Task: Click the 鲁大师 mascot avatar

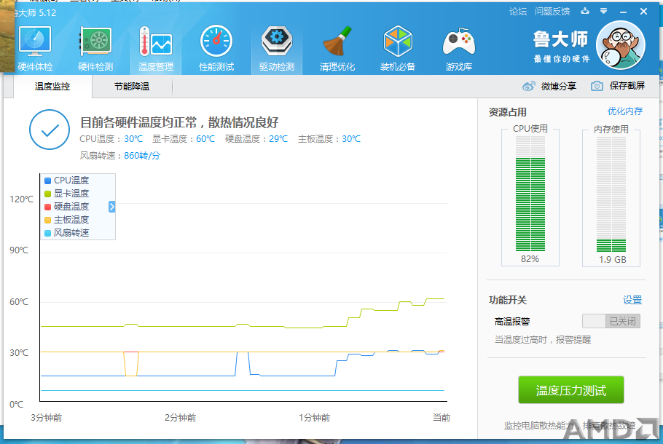Action: [620, 45]
